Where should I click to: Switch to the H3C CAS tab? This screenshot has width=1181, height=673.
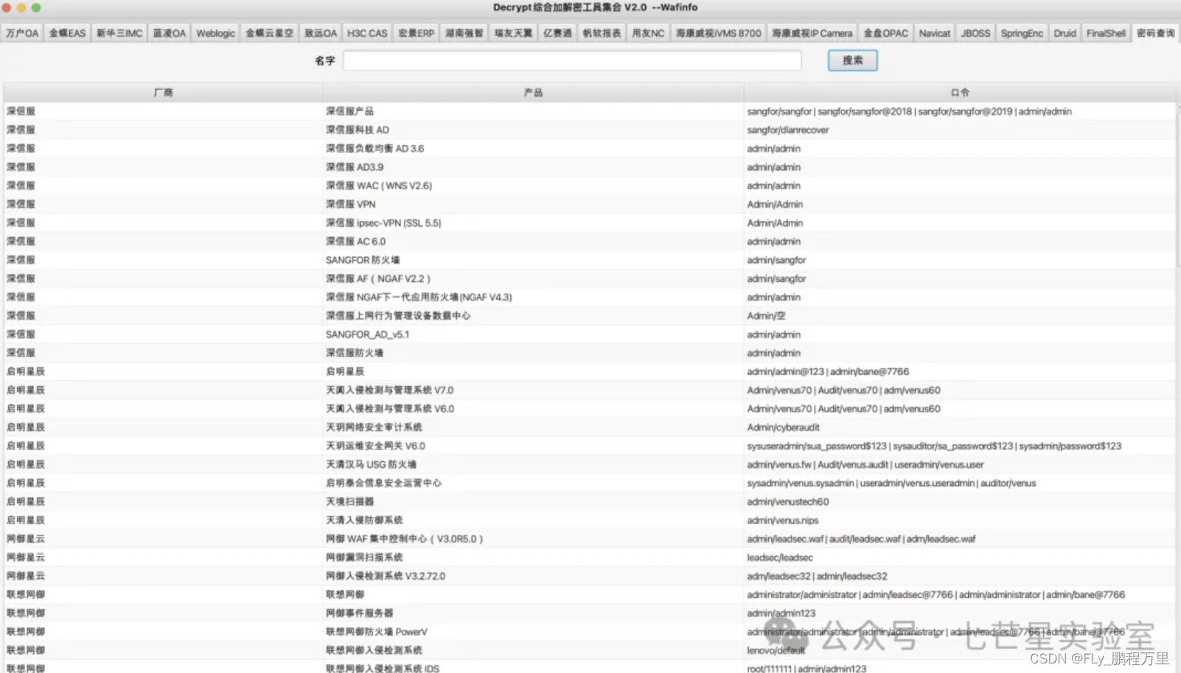(367, 33)
